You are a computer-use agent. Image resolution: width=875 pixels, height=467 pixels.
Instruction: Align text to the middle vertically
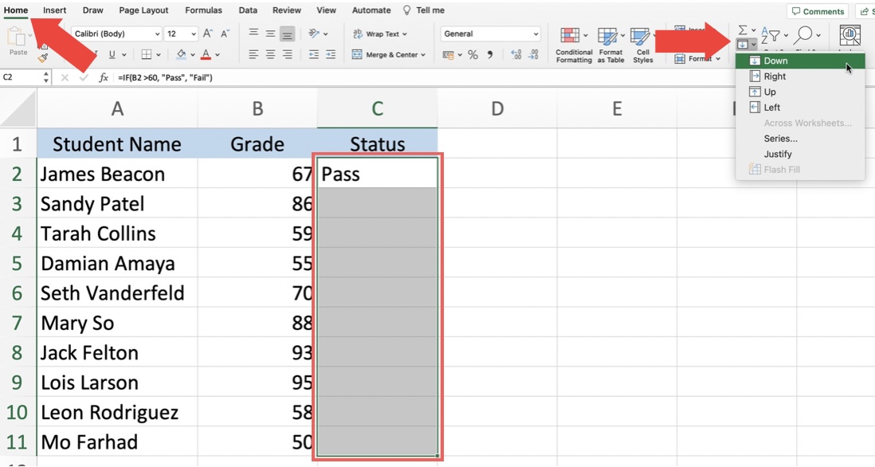270,33
